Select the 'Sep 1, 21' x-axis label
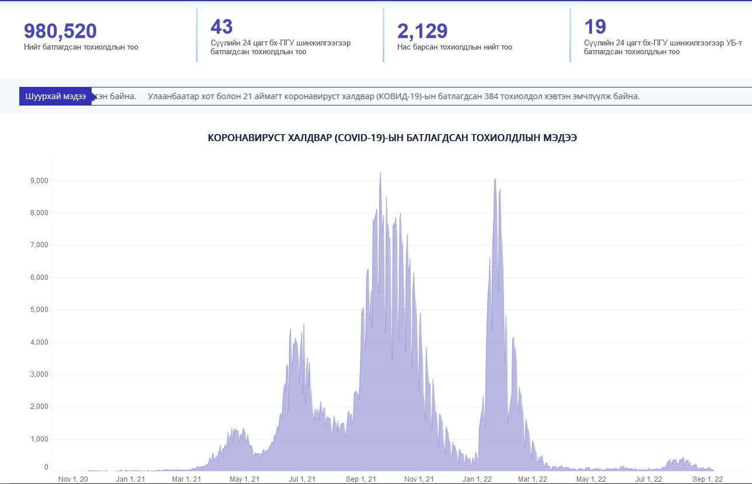 361,479
